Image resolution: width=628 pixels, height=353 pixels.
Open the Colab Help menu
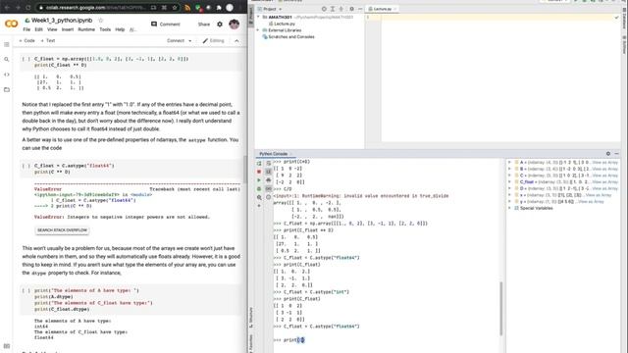(x=120, y=29)
